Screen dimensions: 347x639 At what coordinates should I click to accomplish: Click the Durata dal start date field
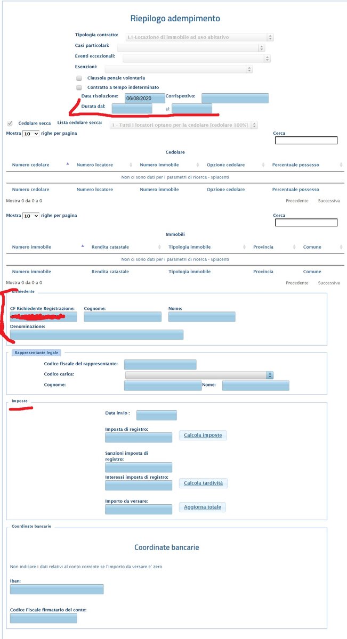point(132,109)
